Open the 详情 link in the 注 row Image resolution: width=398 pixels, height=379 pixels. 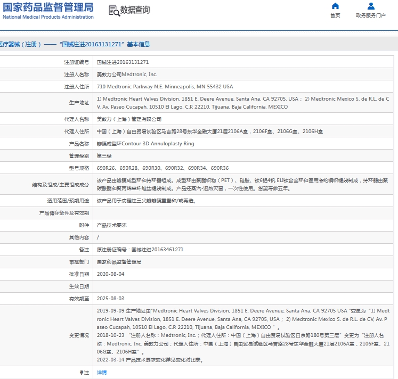pos(102,373)
